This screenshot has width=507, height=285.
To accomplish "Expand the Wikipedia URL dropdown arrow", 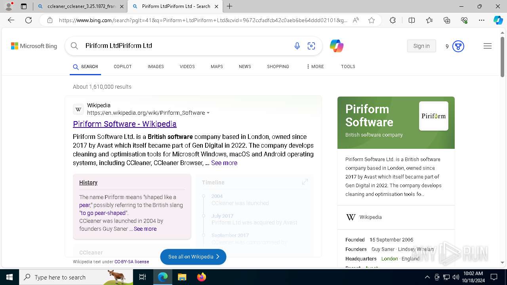I will coord(208,113).
